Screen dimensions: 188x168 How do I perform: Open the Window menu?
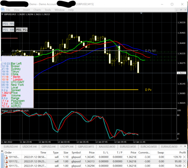[60, 10]
